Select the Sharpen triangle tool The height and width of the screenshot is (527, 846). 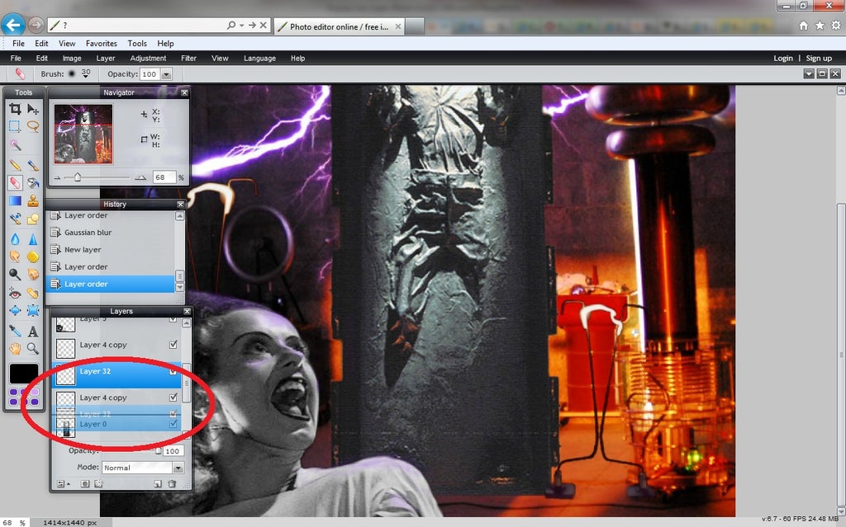tap(33, 239)
